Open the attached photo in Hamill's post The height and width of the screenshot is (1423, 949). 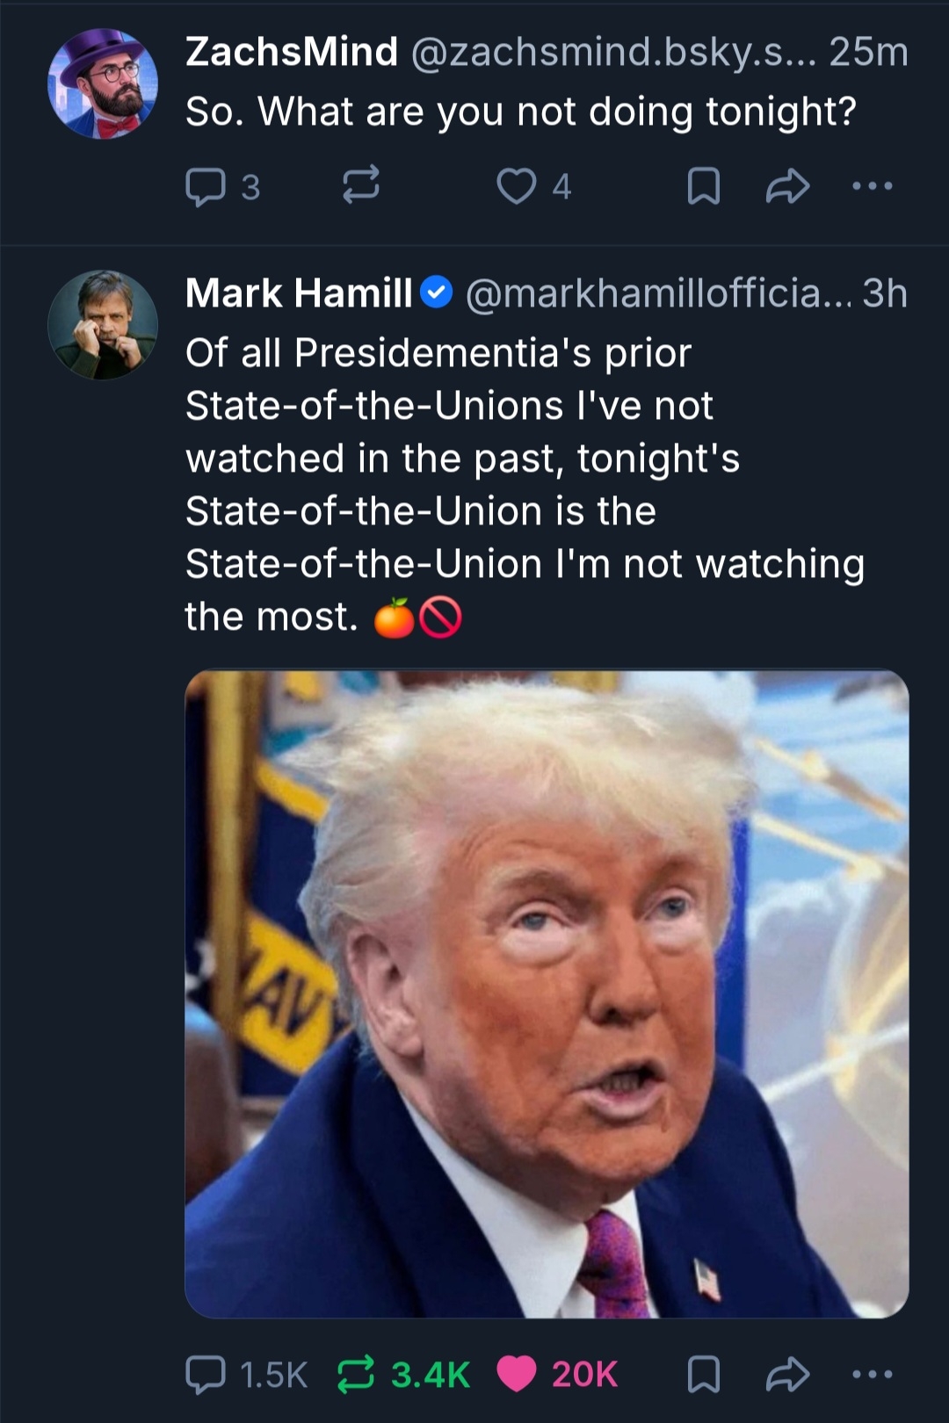(547, 993)
